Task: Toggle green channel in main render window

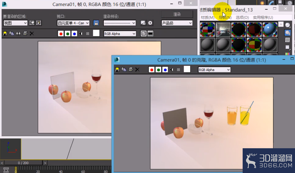Action: [68, 34]
